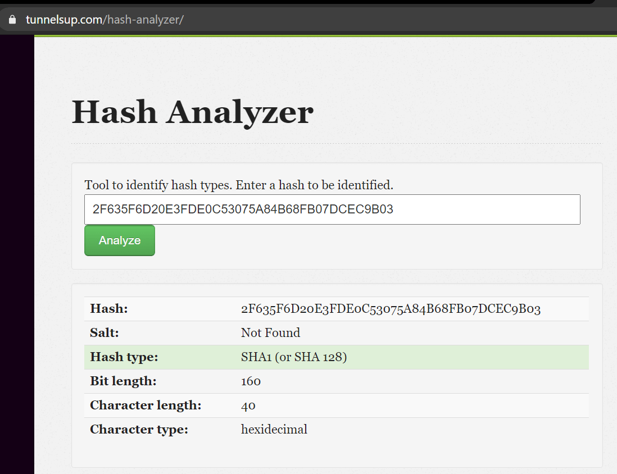
Task: Click the 'SHA1 (or SHA 128)' value
Action: tap(294, 357)
